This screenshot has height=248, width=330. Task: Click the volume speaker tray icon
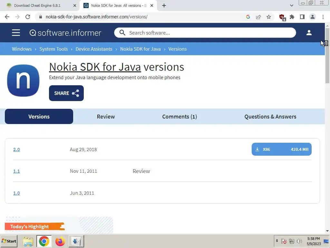[x=299, y=241]
